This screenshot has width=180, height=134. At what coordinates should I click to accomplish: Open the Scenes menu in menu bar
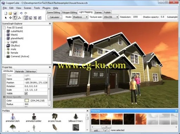click(x=27, y=8)
